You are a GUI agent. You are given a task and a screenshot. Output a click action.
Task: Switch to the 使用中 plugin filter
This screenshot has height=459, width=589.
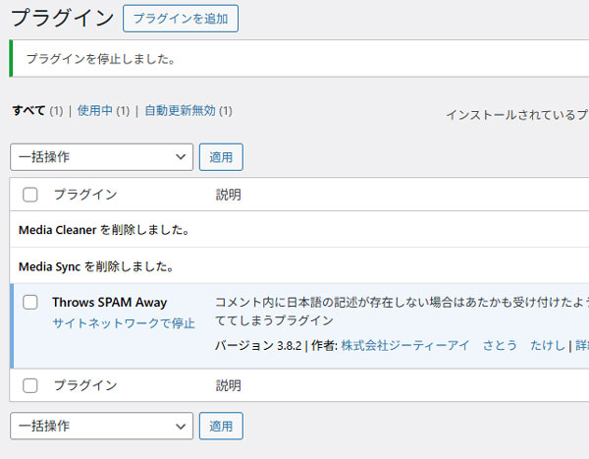[x=97, y=110]
